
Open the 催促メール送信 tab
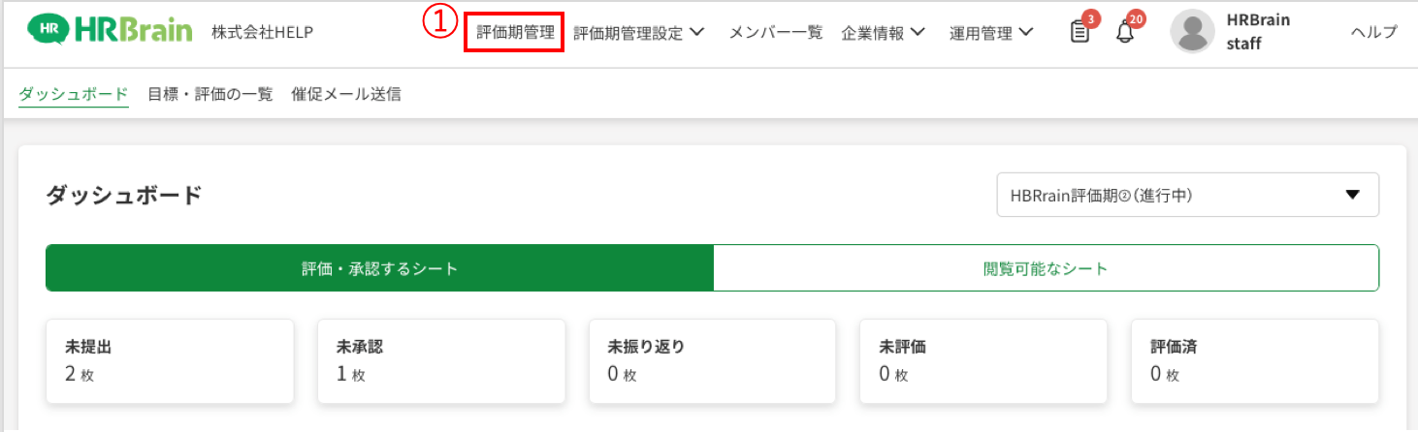click(346, 94)
